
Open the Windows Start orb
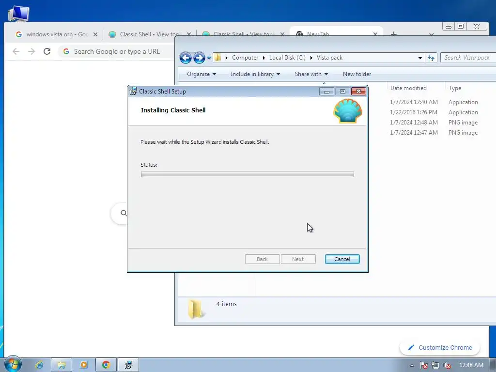pyautogui.click(x=13, y=365)
